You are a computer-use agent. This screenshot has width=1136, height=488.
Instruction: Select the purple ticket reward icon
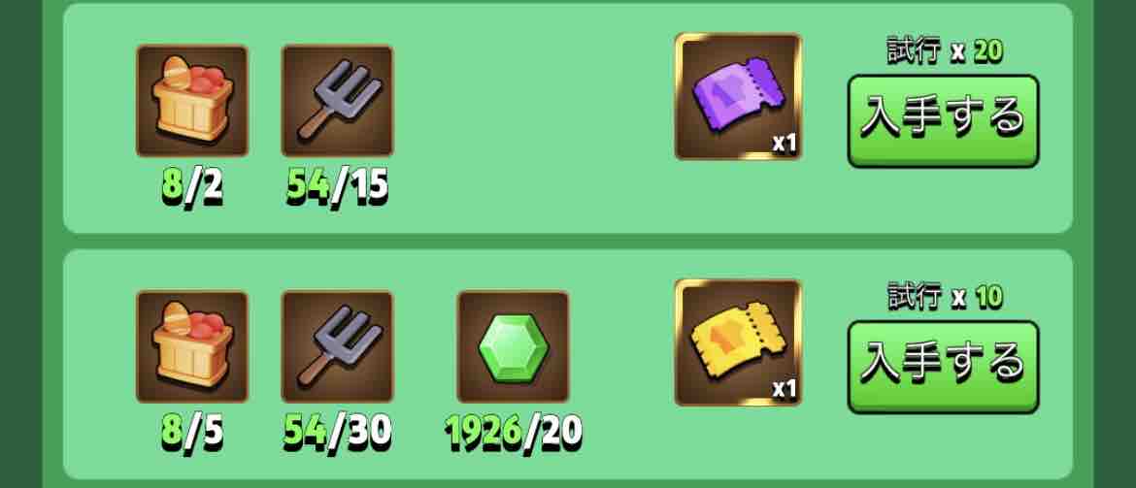[x=738, y=96]
